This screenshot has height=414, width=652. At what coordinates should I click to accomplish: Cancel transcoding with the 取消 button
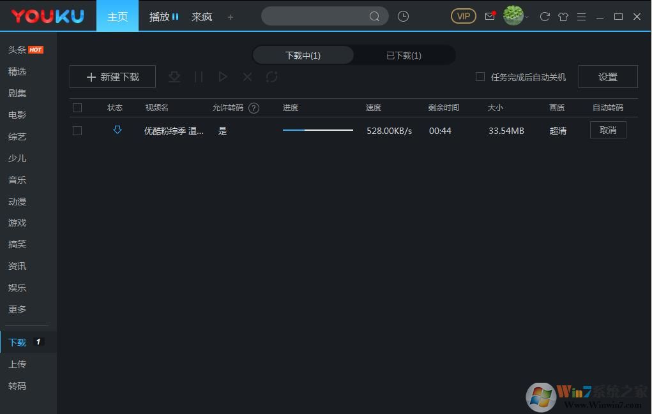[607, 130]
